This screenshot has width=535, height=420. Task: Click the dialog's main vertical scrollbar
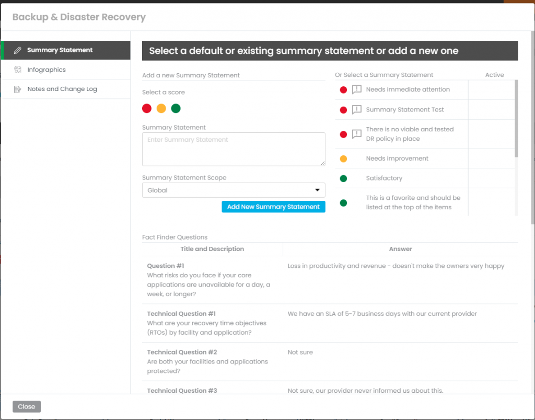click(532, 128)
